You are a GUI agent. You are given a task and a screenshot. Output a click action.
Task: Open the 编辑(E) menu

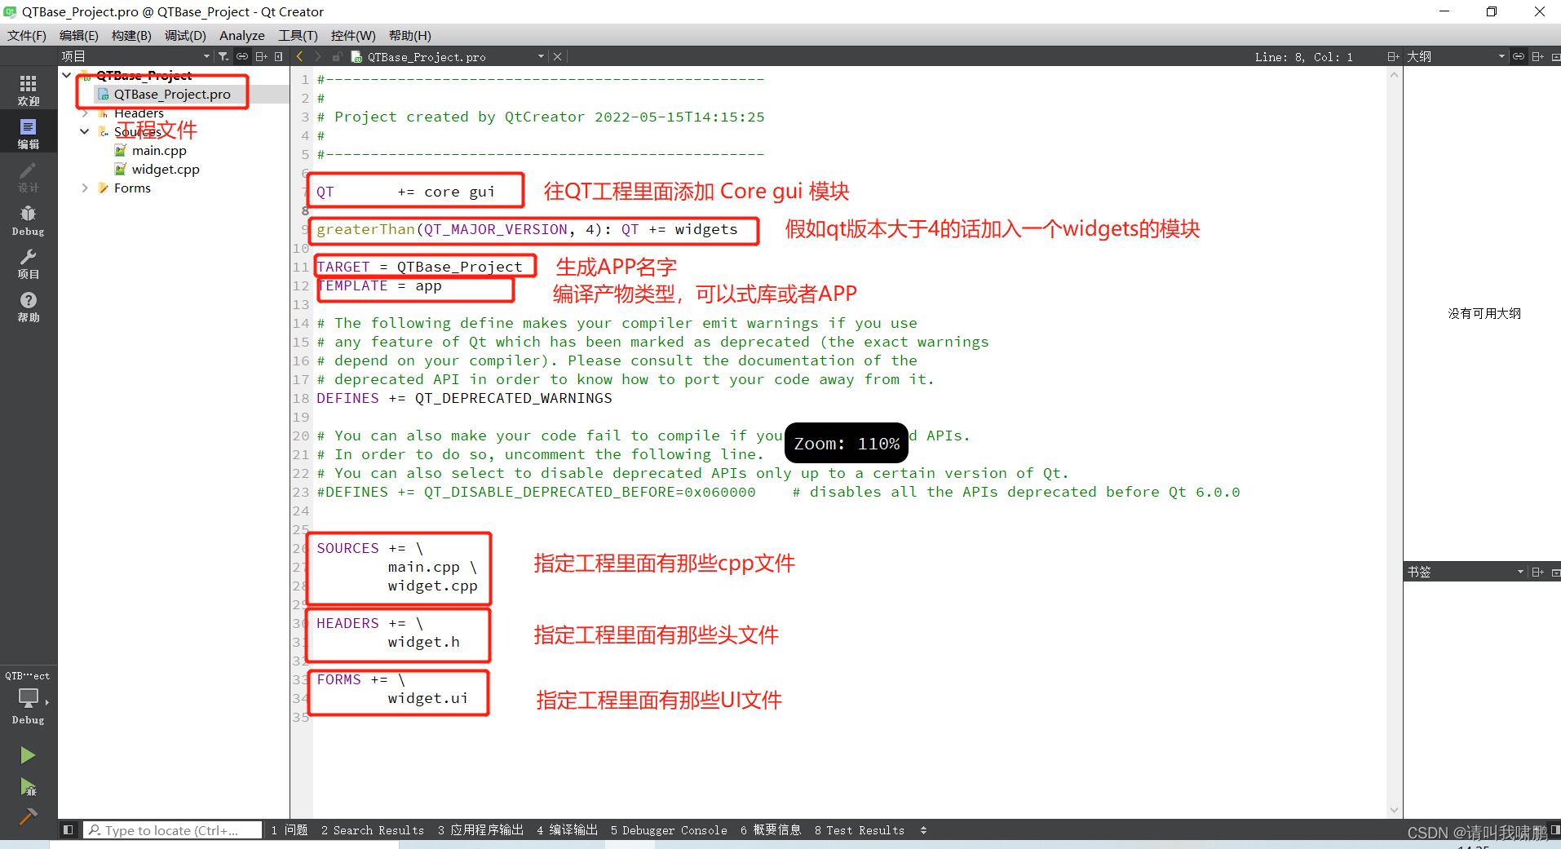click(78, 35)
